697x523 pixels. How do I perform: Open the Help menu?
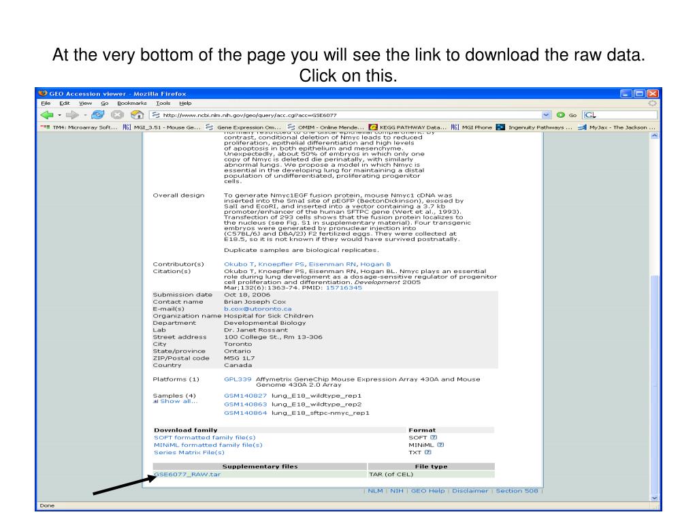[185, 104]
